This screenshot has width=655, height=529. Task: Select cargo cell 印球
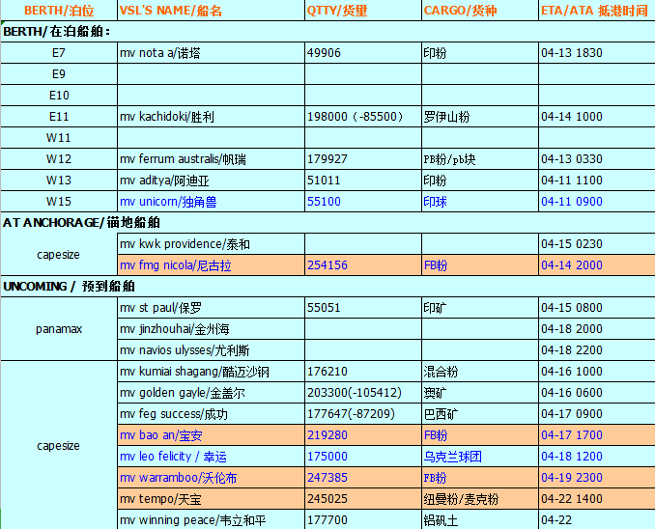480,202
